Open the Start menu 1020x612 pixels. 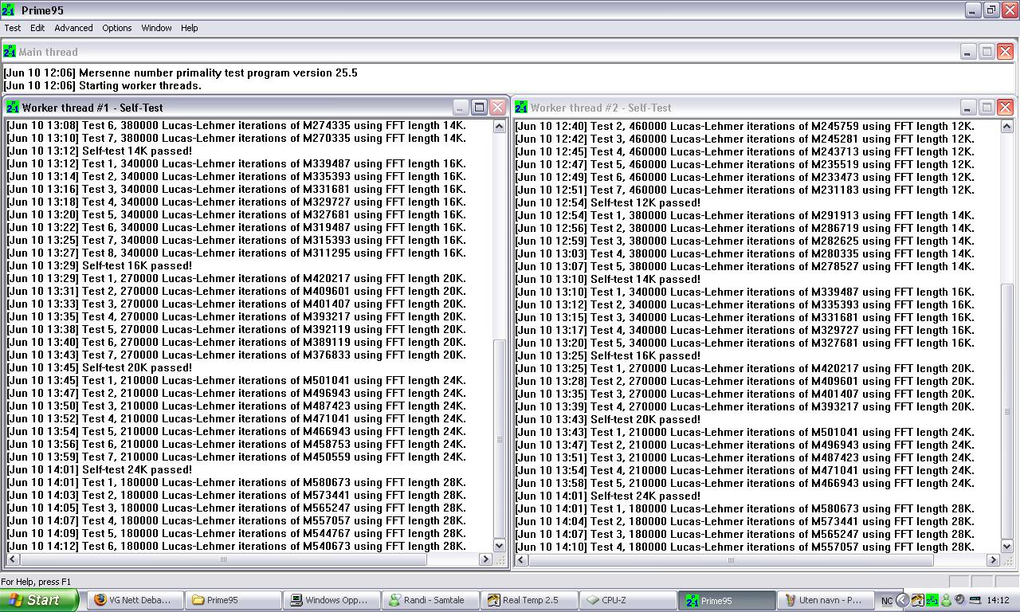[39, 600]
